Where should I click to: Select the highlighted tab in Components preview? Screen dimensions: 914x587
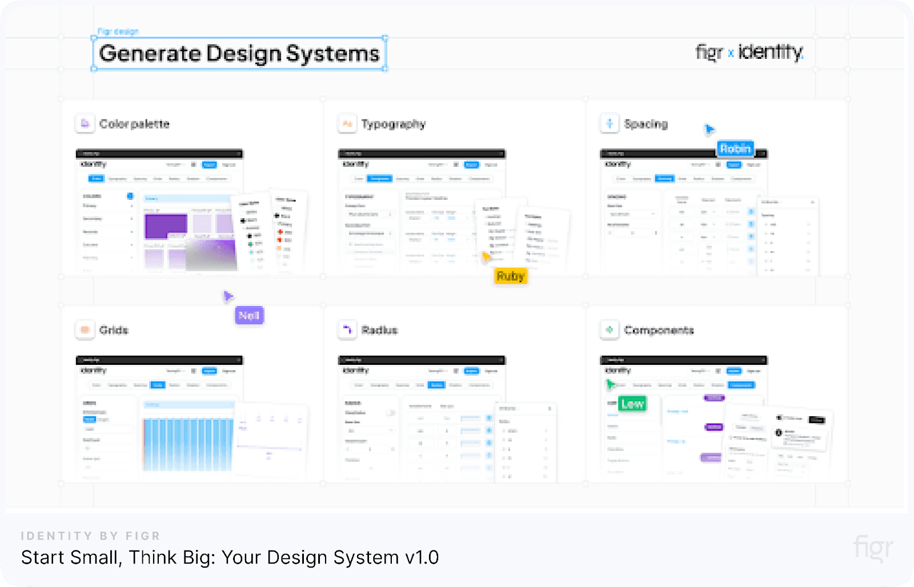[x=741, y=385]
